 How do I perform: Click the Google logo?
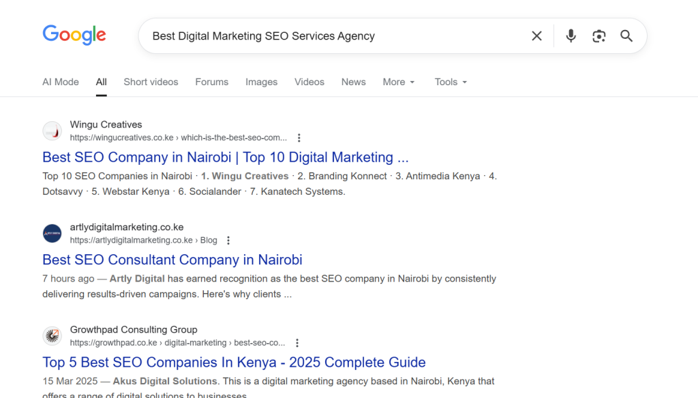click(x=74, y=35)
